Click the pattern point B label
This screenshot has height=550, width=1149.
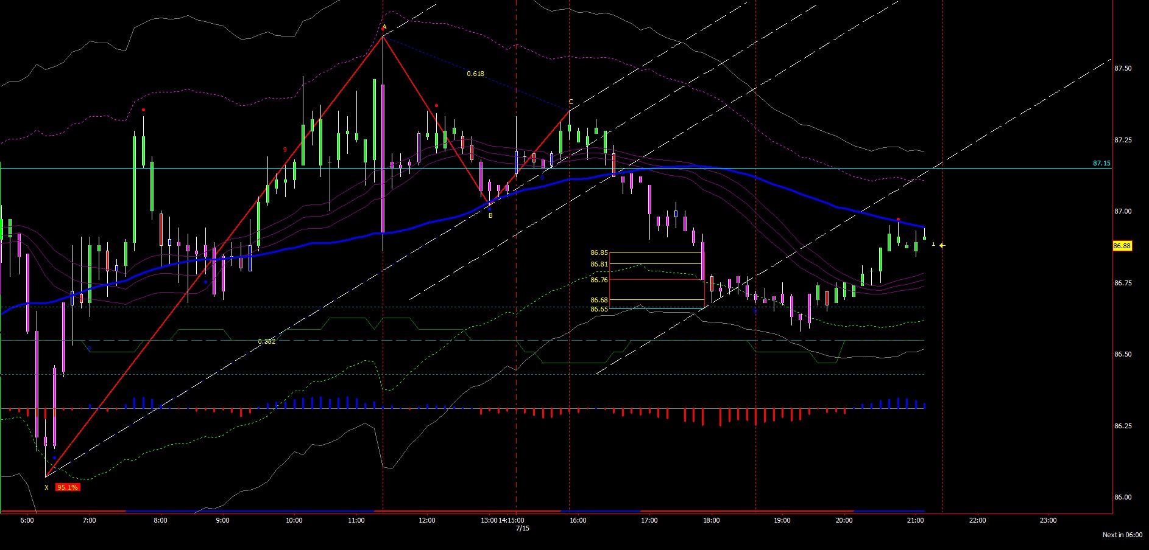[490, 215]
